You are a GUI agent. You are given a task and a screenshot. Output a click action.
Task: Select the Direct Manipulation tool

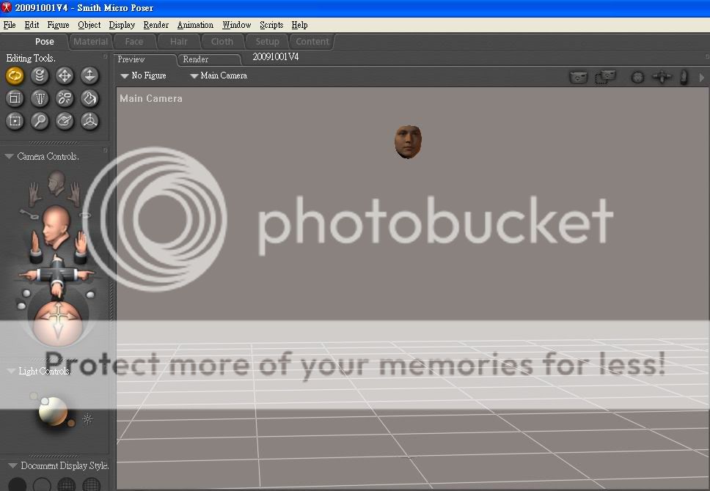[x=89, y=121]
